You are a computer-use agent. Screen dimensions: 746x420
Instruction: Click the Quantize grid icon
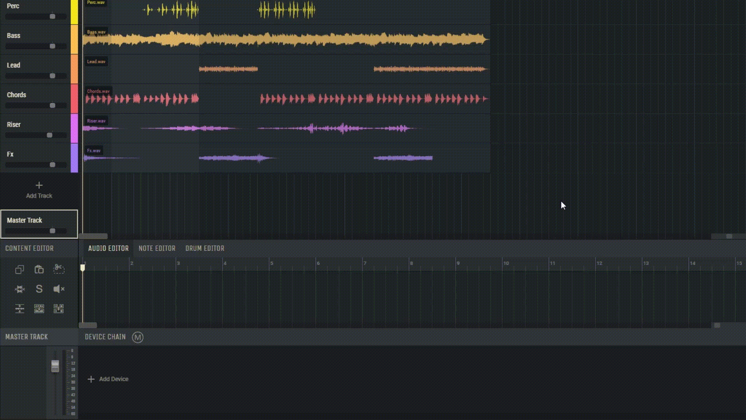(59, 309)
